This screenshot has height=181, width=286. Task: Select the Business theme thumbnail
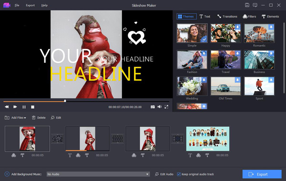[259, 59]
